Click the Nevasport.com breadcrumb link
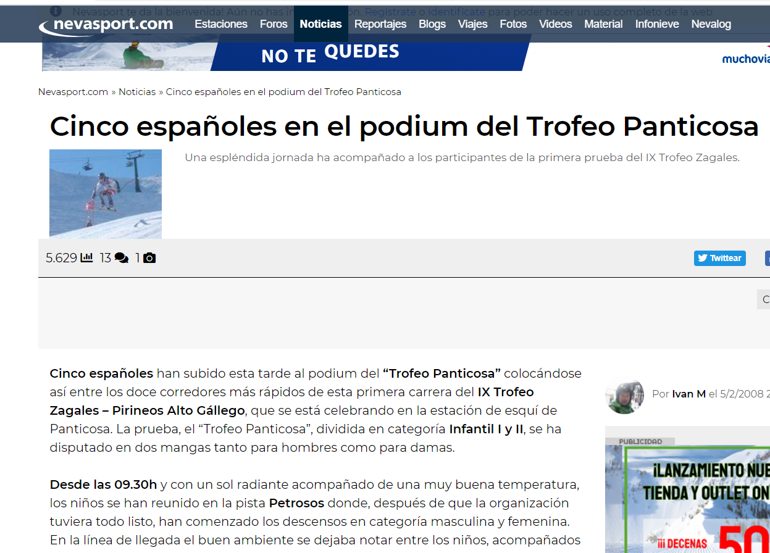770x553 pixels. pos(73,92)
